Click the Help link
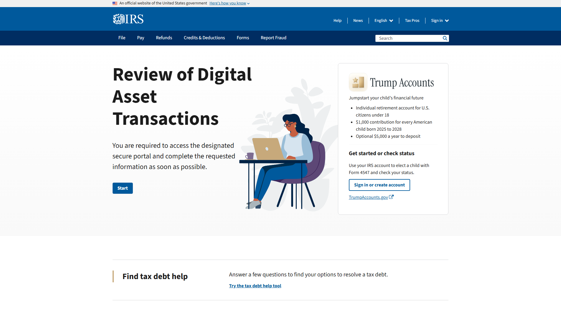561x318 pixels. click(337, 21)
